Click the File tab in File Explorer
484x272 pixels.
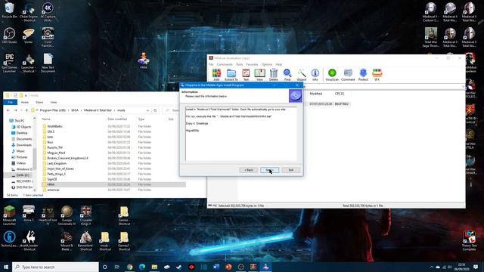[10, 102]
